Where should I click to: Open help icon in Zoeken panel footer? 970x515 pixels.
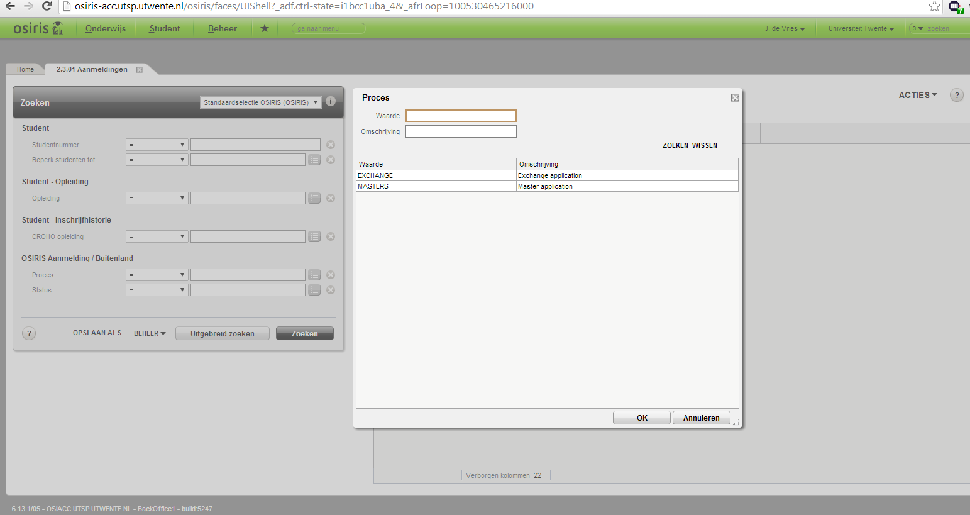[x=29, y=333]
